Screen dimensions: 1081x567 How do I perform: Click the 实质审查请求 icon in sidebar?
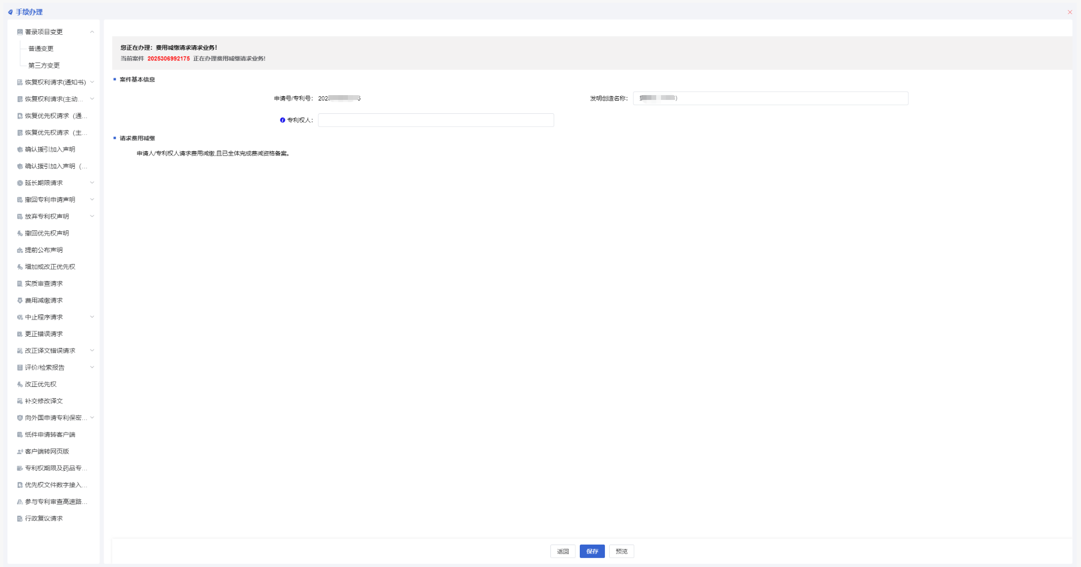coord(20,284)
